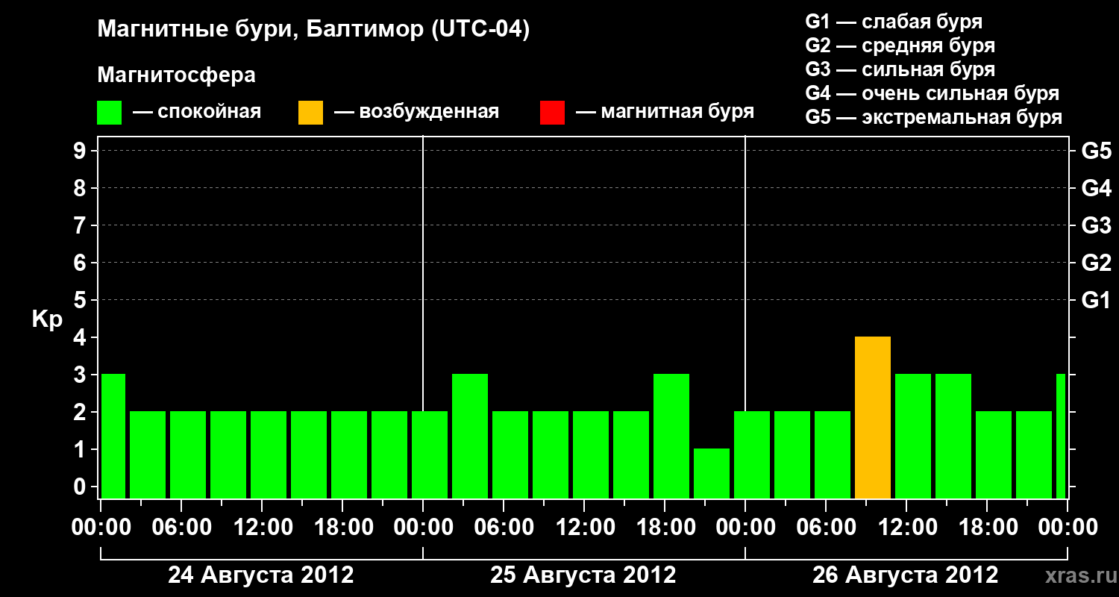Click the 'Kp' axis label

click(x=48, y=319)
